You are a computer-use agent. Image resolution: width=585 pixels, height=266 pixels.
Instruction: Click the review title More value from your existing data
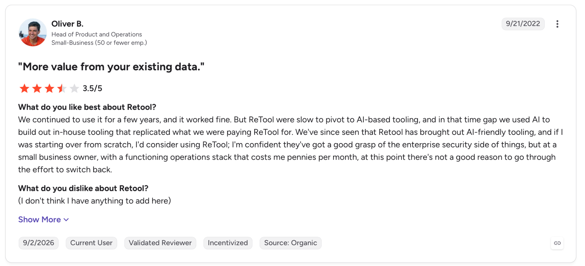click(x=111, y=67)
